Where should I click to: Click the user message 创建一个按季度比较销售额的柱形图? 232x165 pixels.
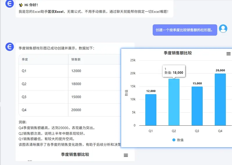185,30
